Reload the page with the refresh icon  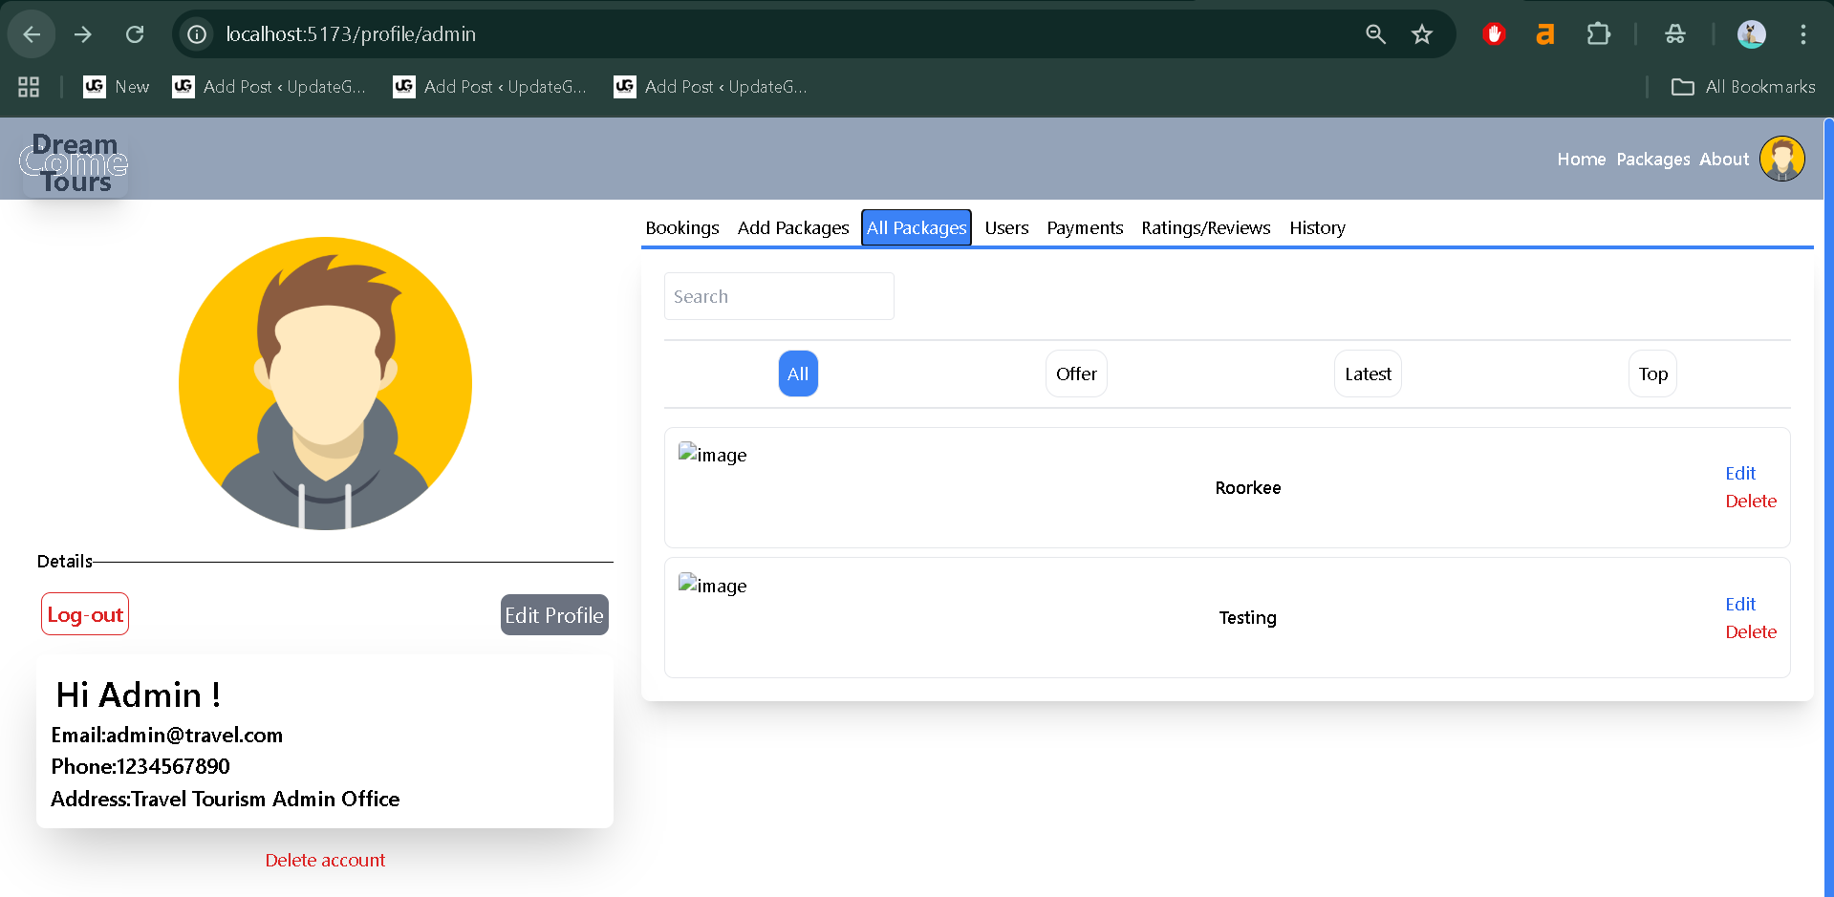click(135, 34)
